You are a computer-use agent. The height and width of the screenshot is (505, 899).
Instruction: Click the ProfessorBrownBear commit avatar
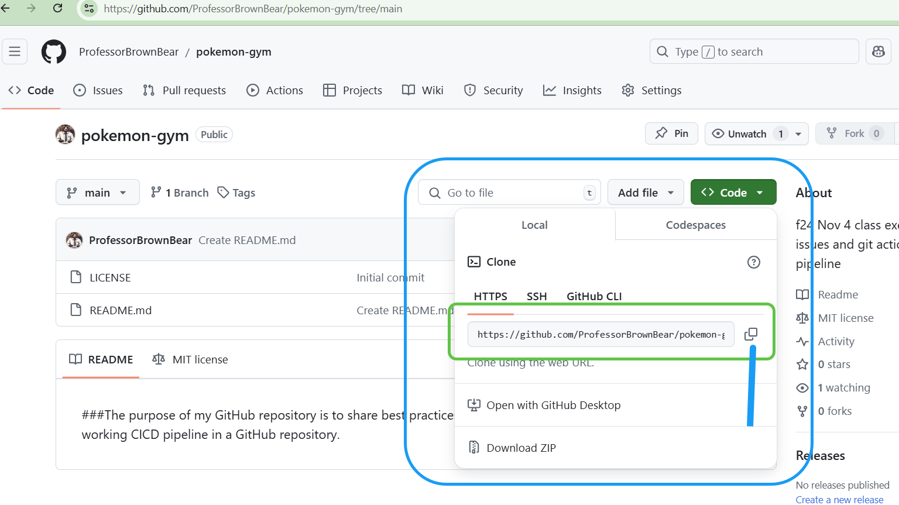(74, 240)
